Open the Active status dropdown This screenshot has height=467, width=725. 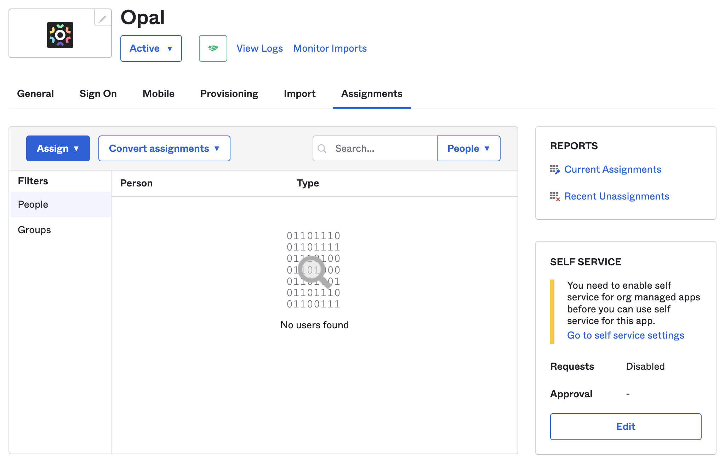point(151,48)
